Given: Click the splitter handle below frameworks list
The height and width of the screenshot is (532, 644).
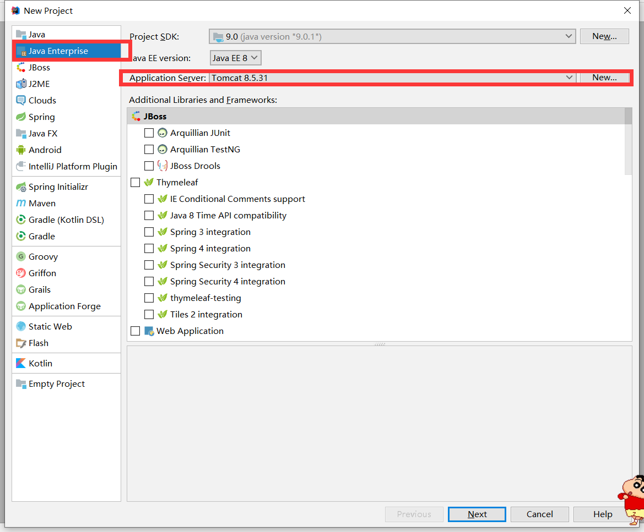Looking at the screenshot, I should 380,344.
